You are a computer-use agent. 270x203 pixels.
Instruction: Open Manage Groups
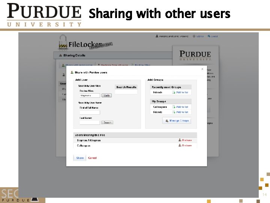click(177, 121)
